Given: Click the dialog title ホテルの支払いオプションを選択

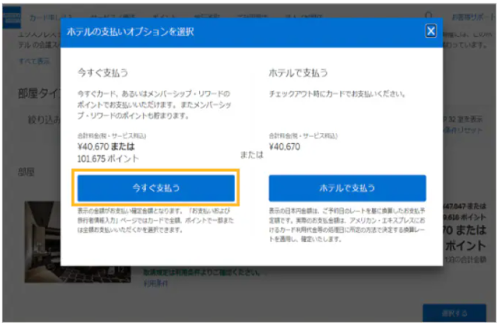Looking at the screenshot, I should 130,31.
